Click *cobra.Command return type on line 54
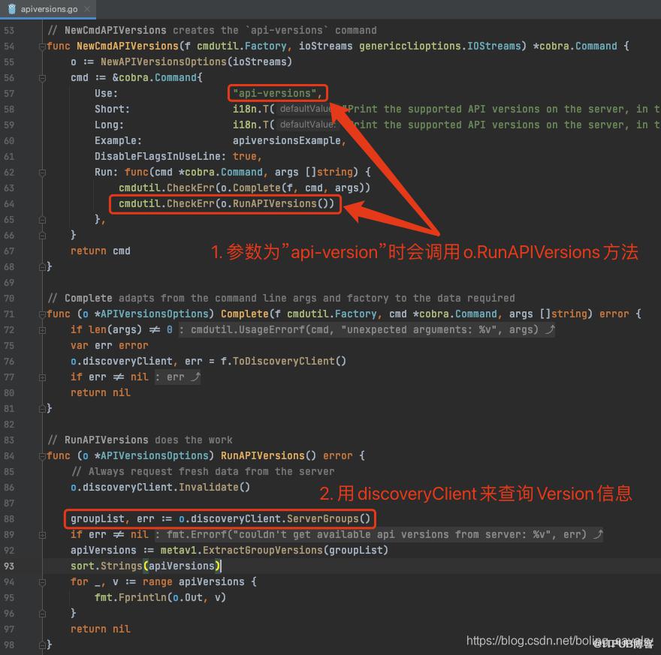 (575, 46)
